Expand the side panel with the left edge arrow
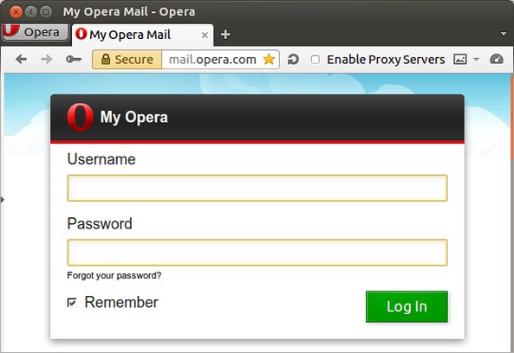The width and height of the screenshot is (514, 353). tap(3, 199)
